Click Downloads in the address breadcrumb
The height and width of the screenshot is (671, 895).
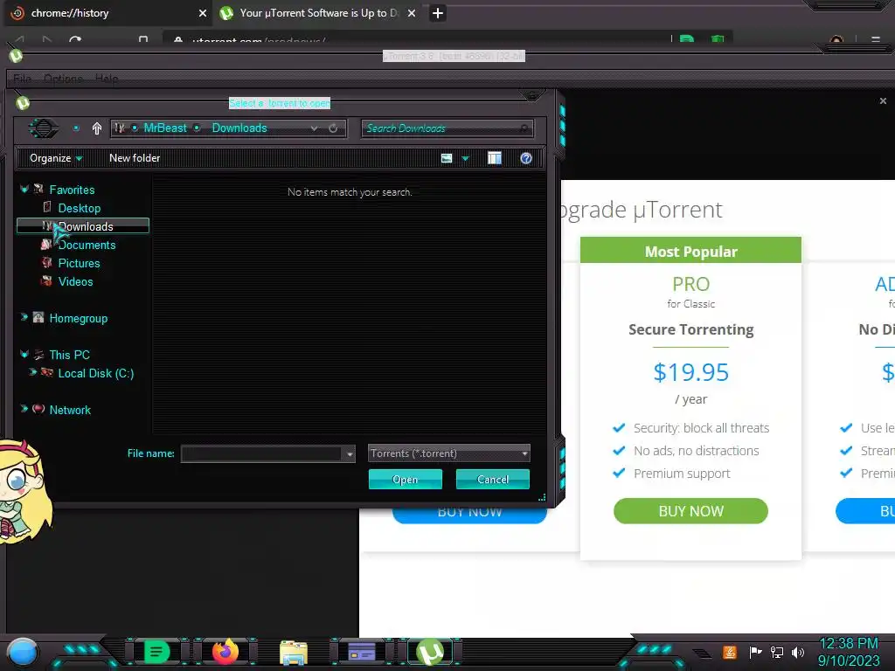click(x=239, y=128)
